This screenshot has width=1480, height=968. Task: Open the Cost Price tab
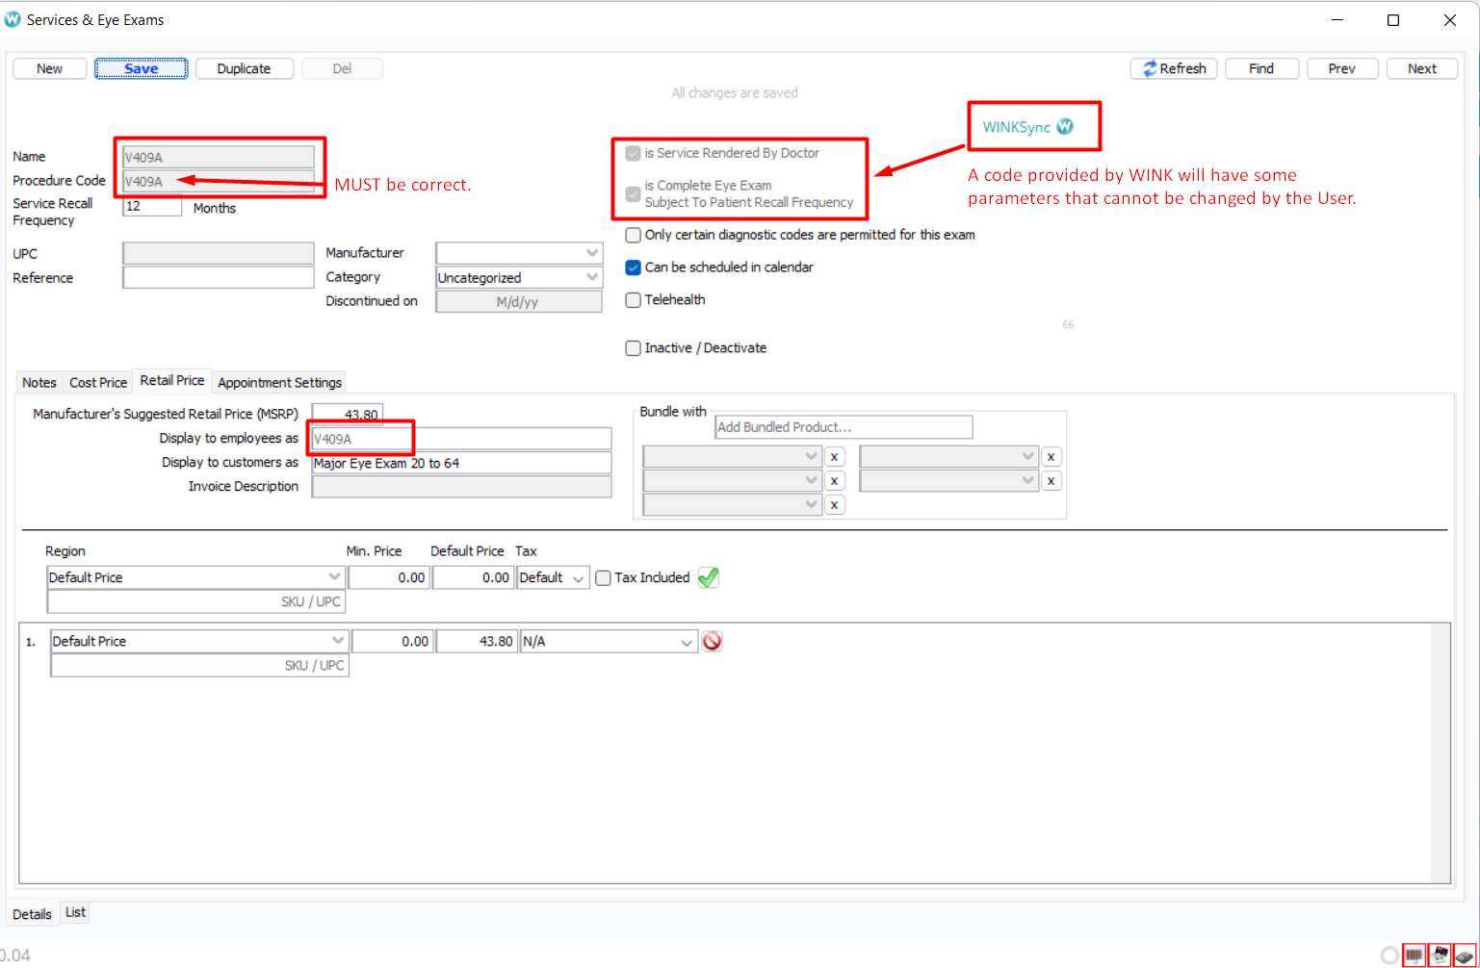pyautogui.click(x=97, y=382)
